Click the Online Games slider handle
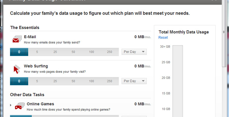Image resolution: width=229 pixels, height=117 pixels. pos(21,116)
